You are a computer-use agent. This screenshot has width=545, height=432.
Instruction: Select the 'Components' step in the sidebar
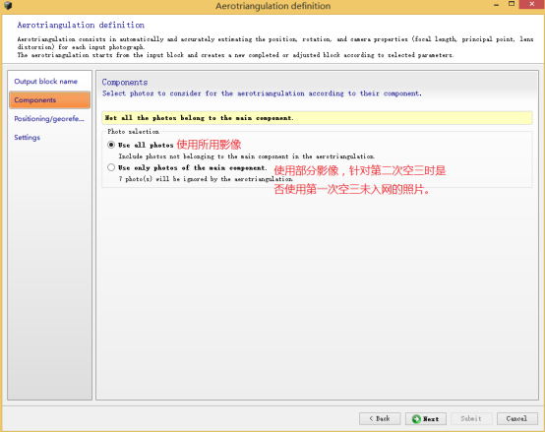coord(50,100)
